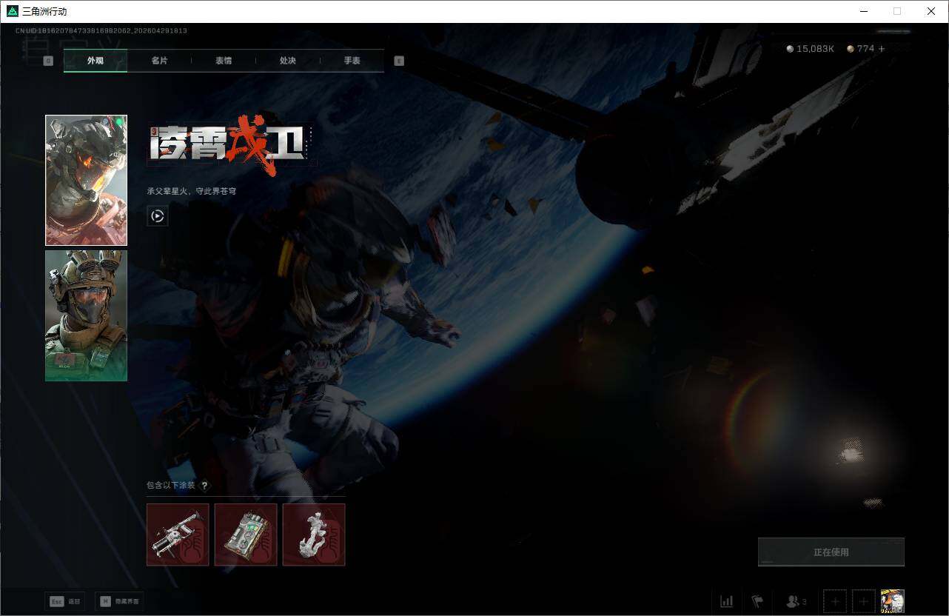Choose the goggles helmet soldier skin portrait
Viewport: 949px width, 616px height.
tap(86, 315)
